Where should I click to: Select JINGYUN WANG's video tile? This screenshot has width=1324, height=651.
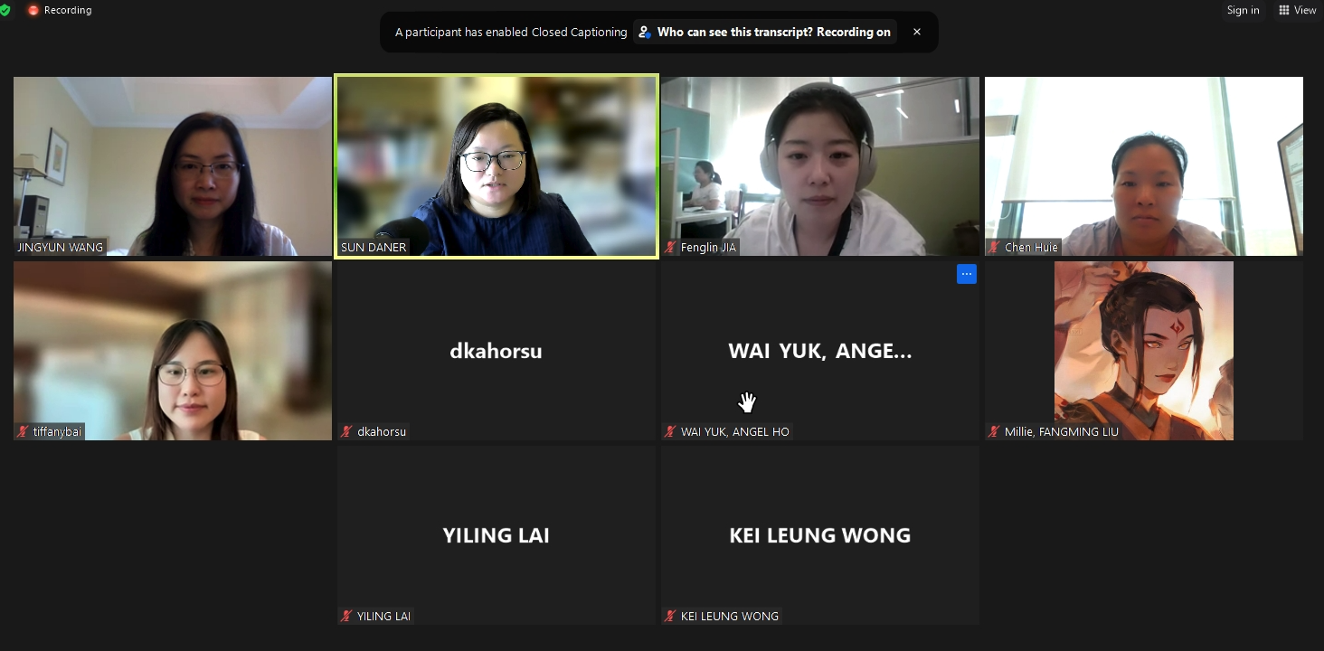point(173,166)
